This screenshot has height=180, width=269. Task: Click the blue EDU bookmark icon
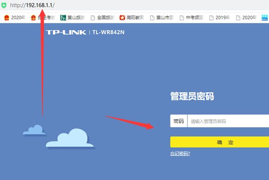tap(265, 18)
